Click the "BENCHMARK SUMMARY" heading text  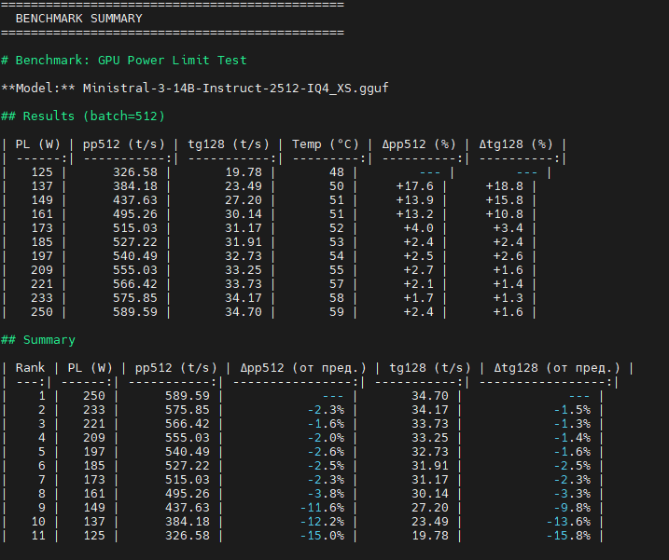pyautogui.click(x=79, y=19)
